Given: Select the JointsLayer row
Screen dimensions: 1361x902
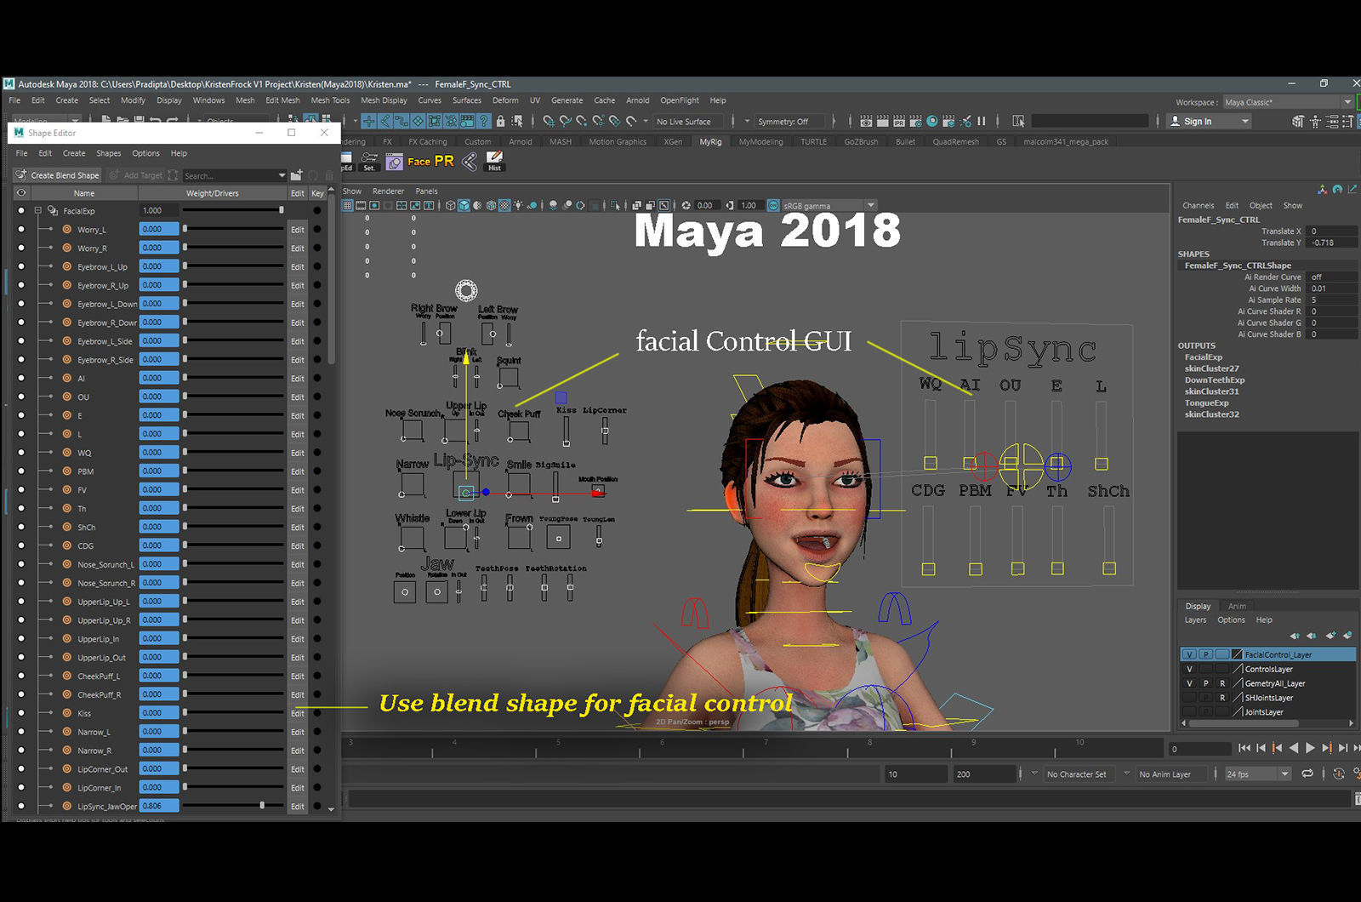Looking at the screenshot, I should [x=1267, y=712].
